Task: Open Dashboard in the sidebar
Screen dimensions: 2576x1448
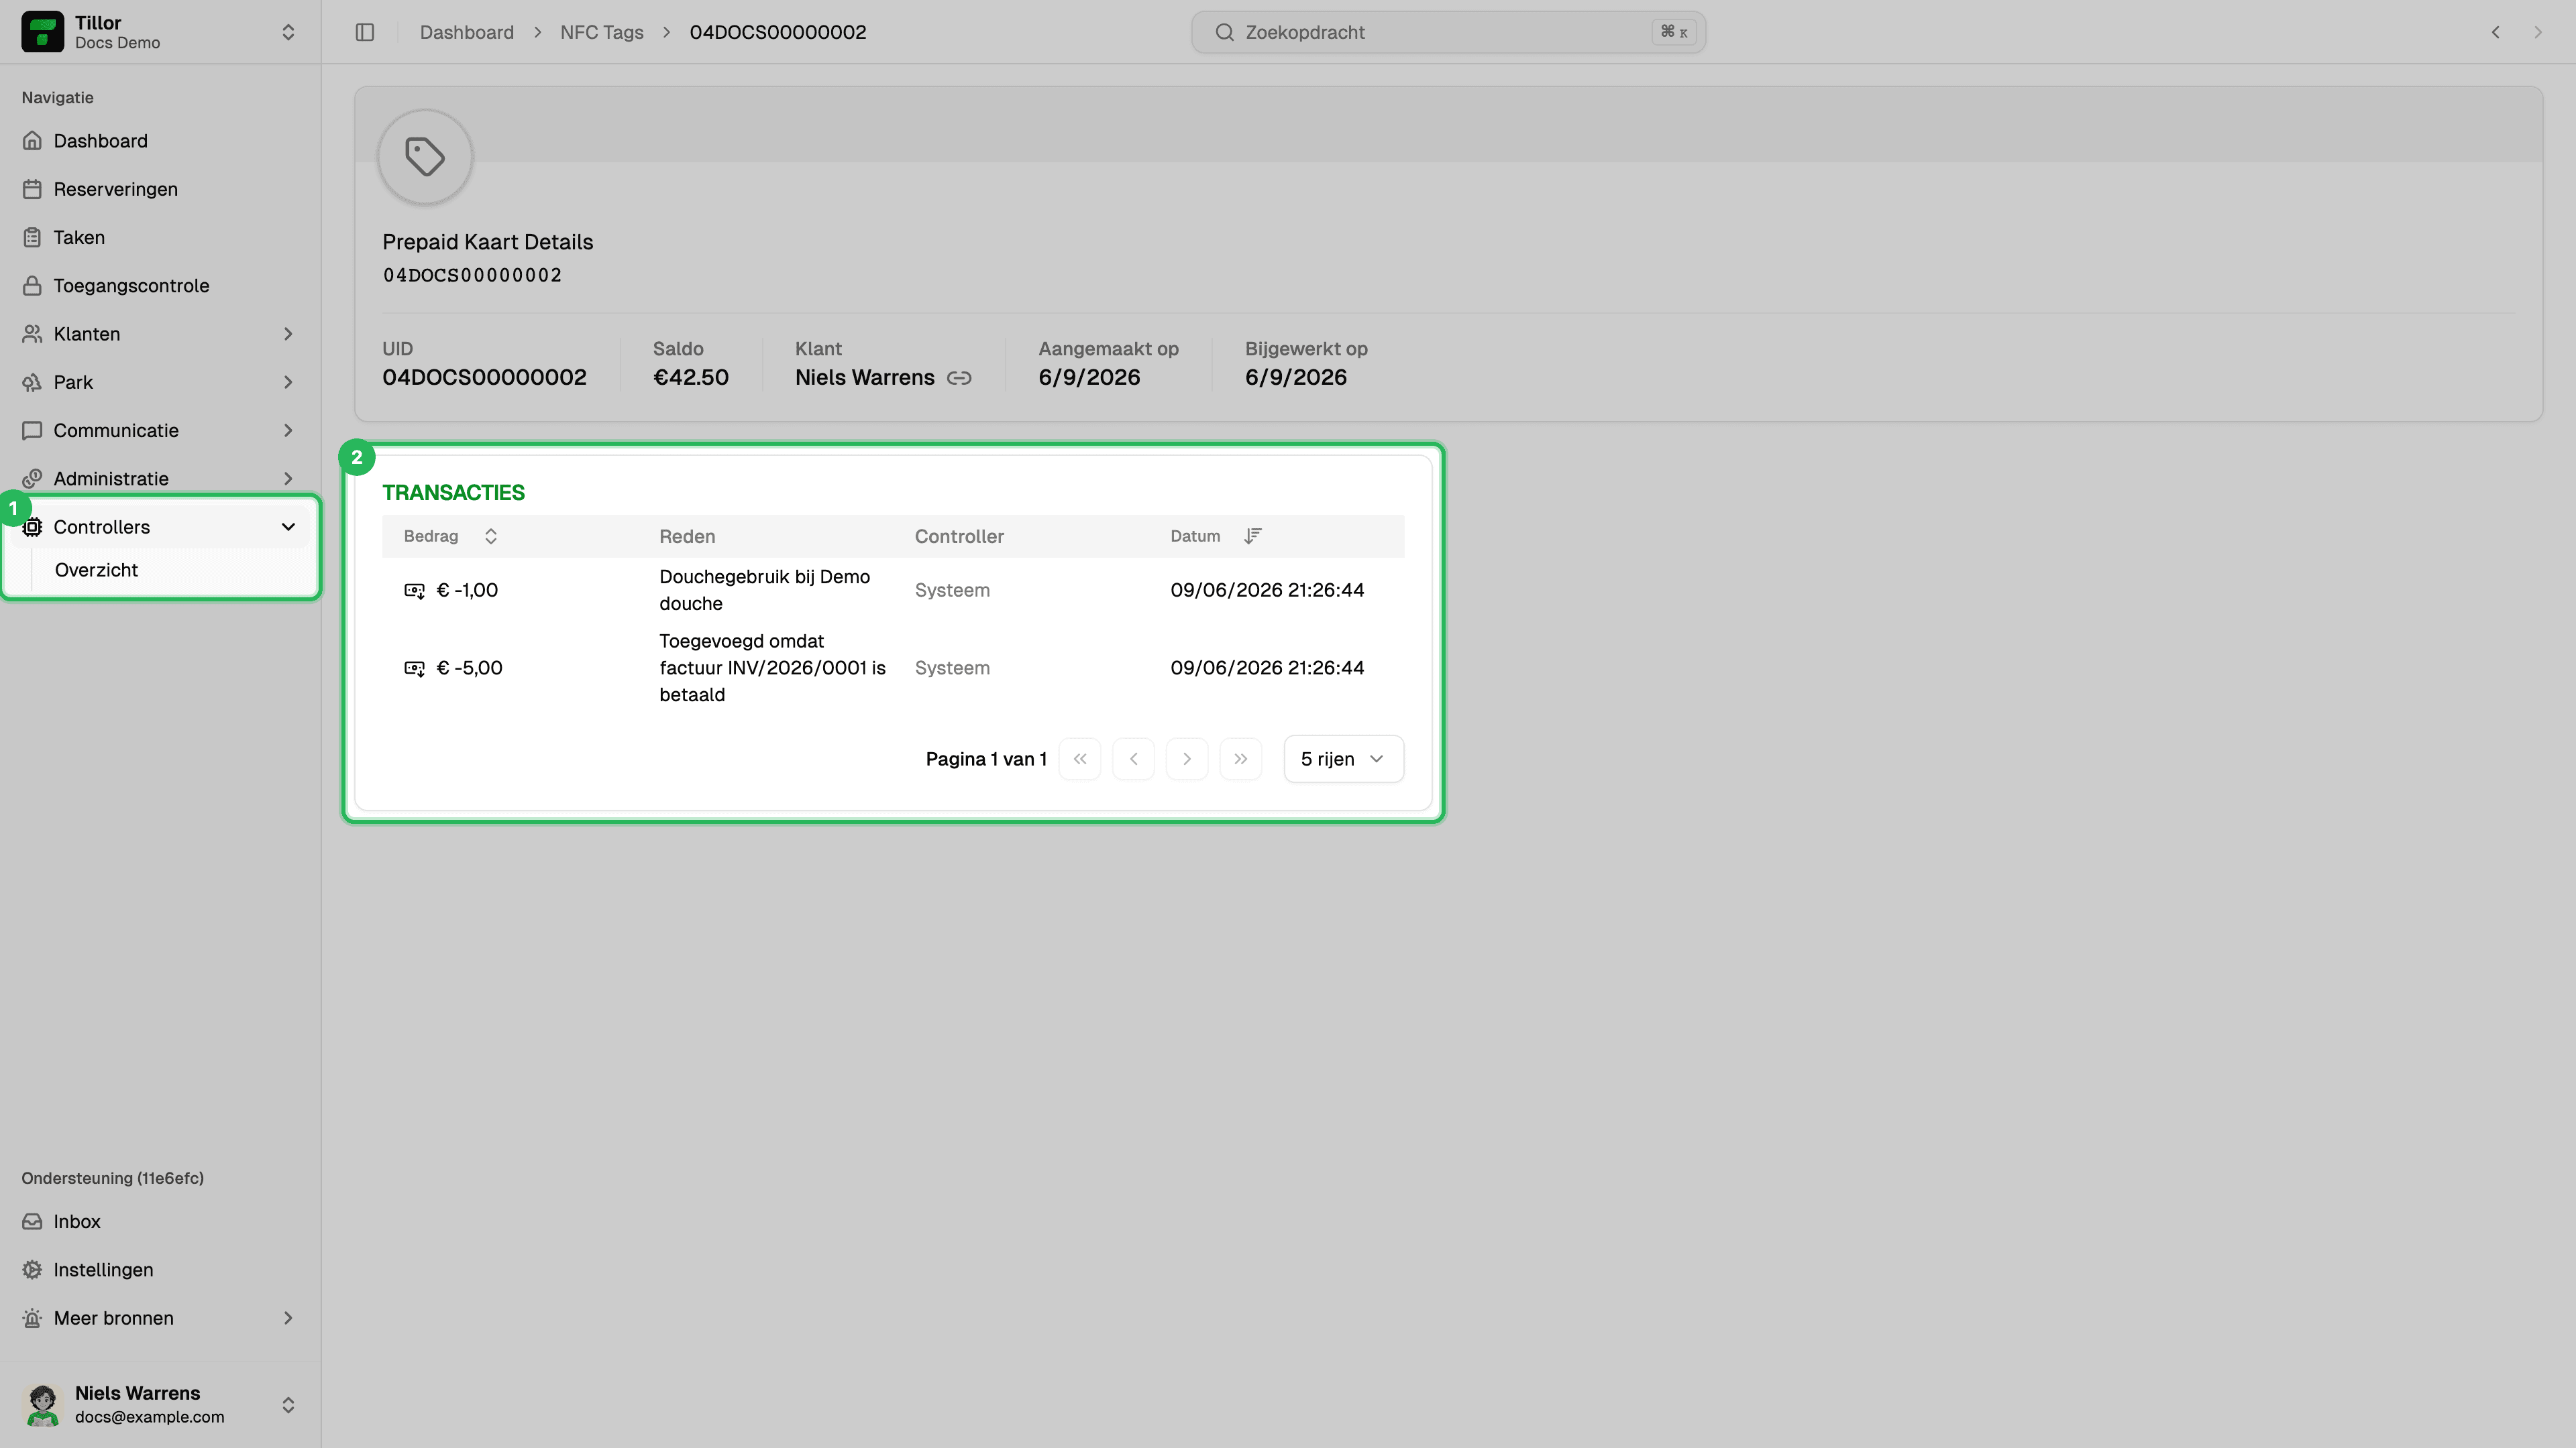Action: pos(160,141)
